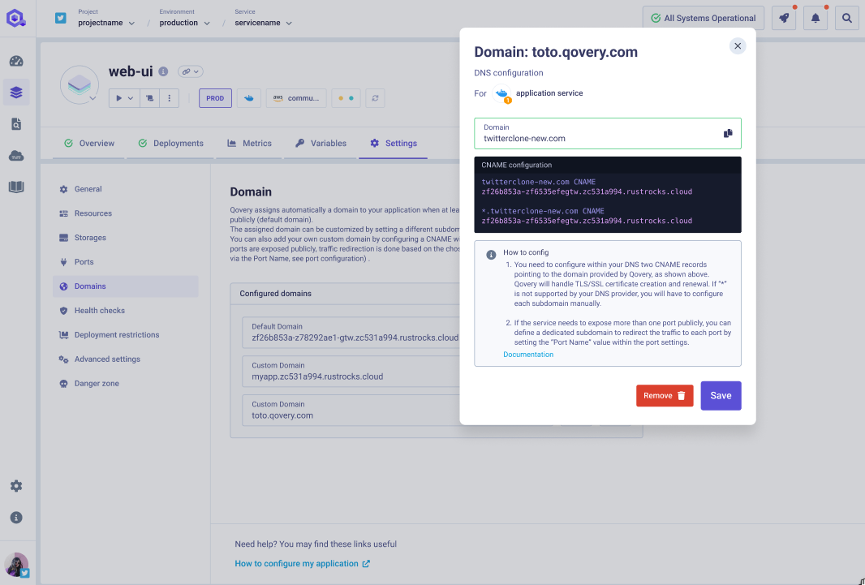Screen dimensions: 865x585
Task: Click the Save button in dialog
Action: click(x=721, y=396)
